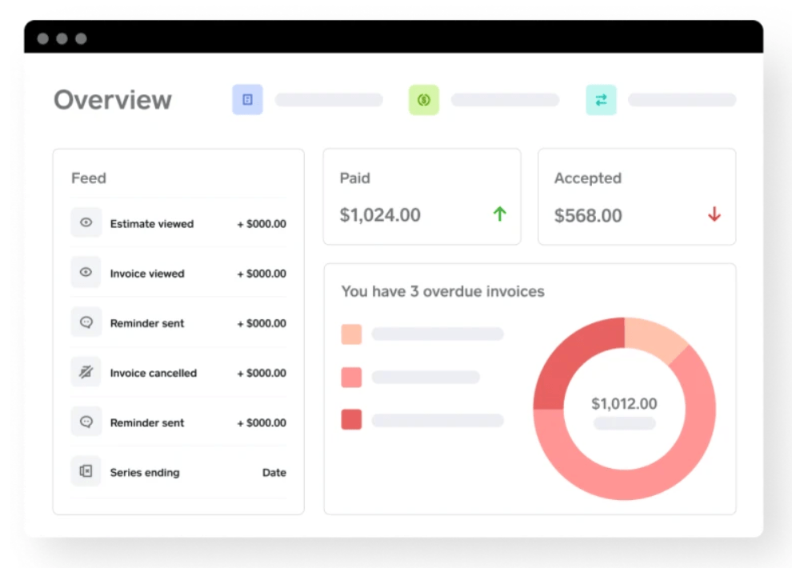
Task: Click the series icon next to Series ending
Action: click(x=86, y=472)
